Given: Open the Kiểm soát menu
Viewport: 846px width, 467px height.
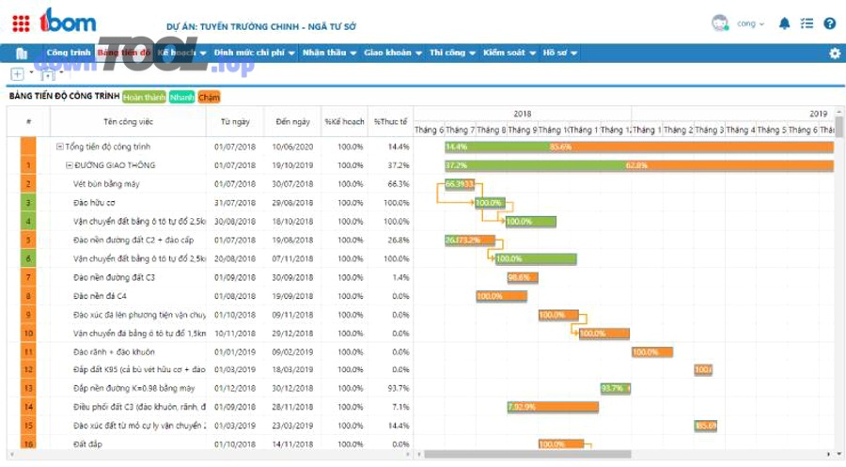Looking at the screenshot, I should point(509,54).
